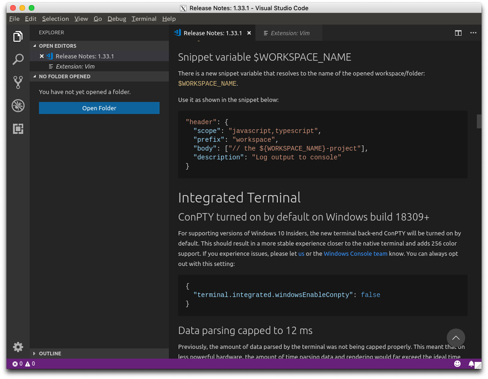Click the scroll-to-top round button
The image size is (488, 379).
click(x=456, y=338)
